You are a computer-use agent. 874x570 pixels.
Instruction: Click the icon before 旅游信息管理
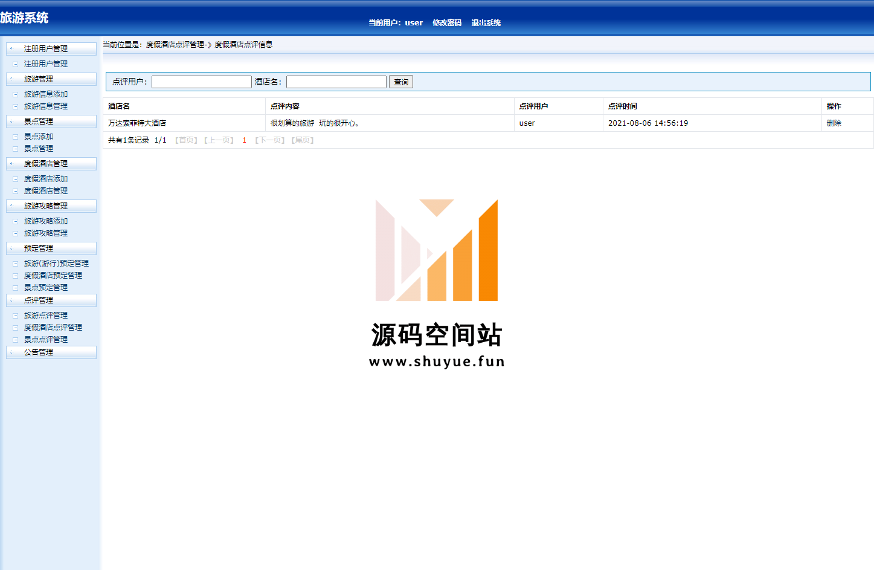15,106
